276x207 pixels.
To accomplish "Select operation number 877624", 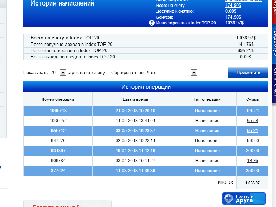I will coord(58,171).
